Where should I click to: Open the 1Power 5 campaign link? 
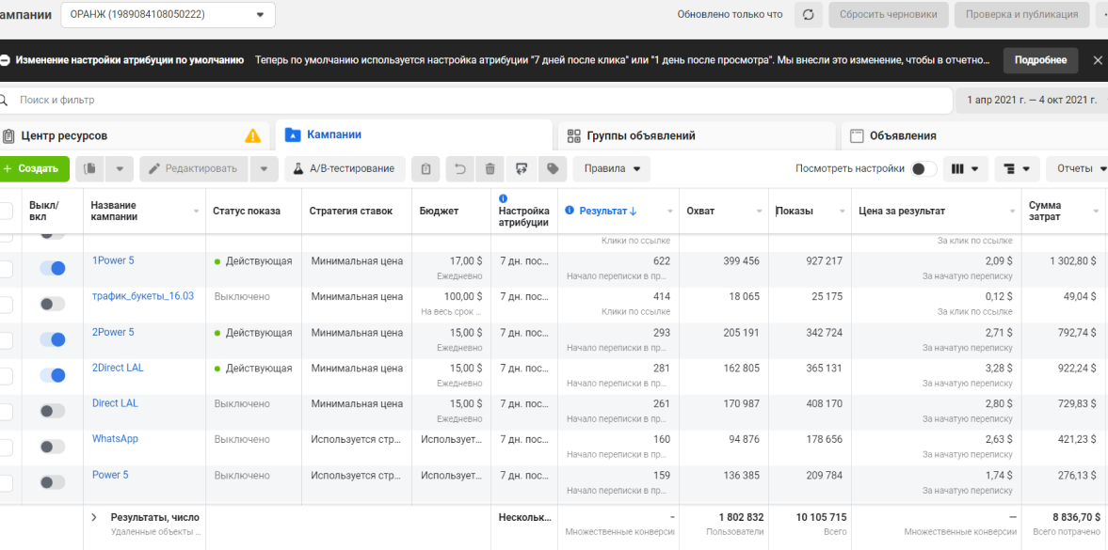pyautogui.click(x=113, y=259)
